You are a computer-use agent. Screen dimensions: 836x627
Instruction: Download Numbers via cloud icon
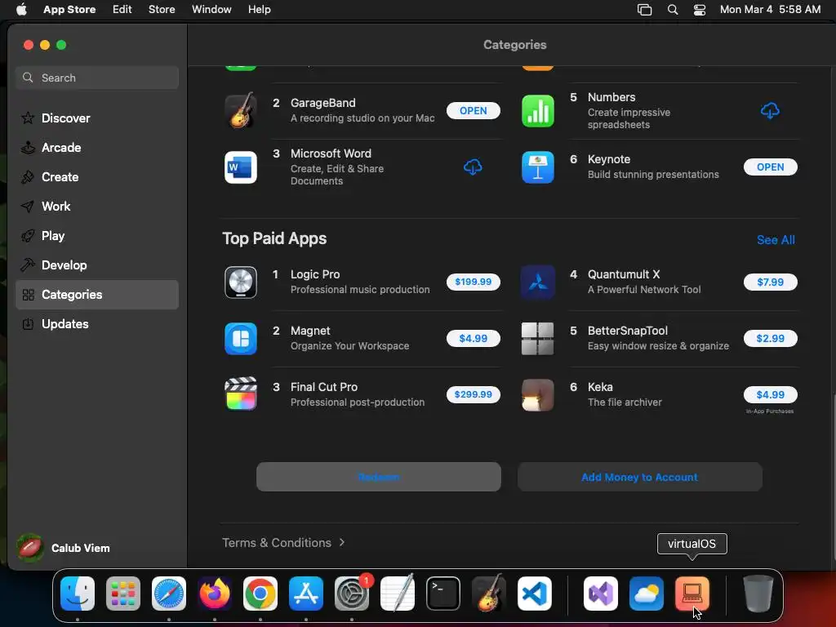pyautogui.click(x=770, y=110)
